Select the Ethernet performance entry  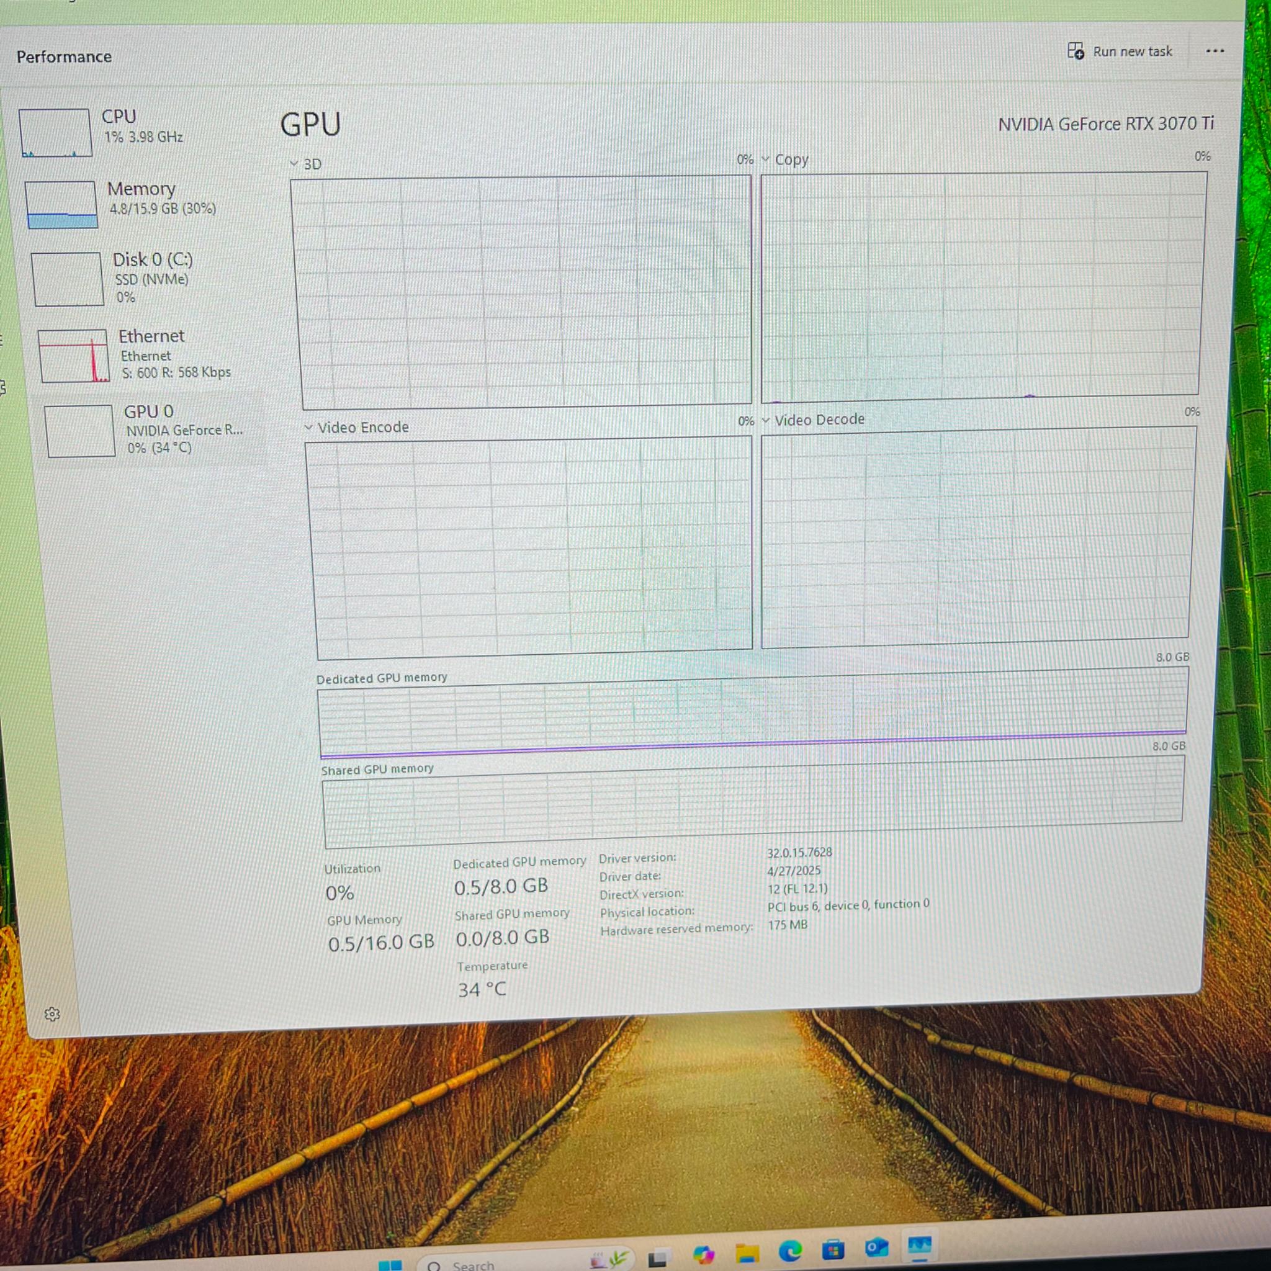[151, 355]
